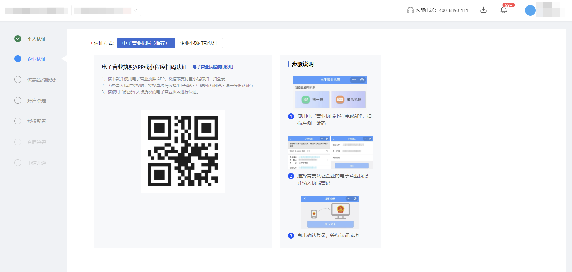Click instruction line starting 2、为办事人精准授权时

[177, 86]
